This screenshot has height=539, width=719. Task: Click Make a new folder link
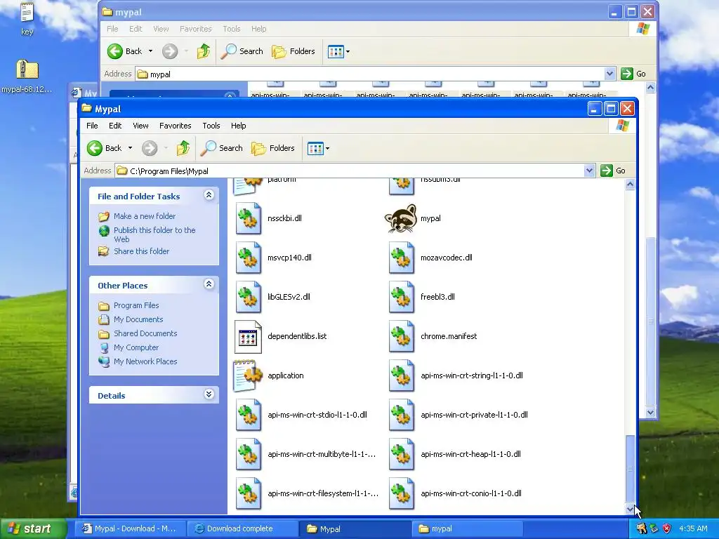tap(145, 216)
